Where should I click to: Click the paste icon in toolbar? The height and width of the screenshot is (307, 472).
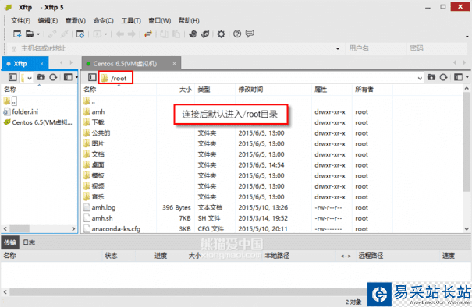pyautogui.click(x=176, y=34)
